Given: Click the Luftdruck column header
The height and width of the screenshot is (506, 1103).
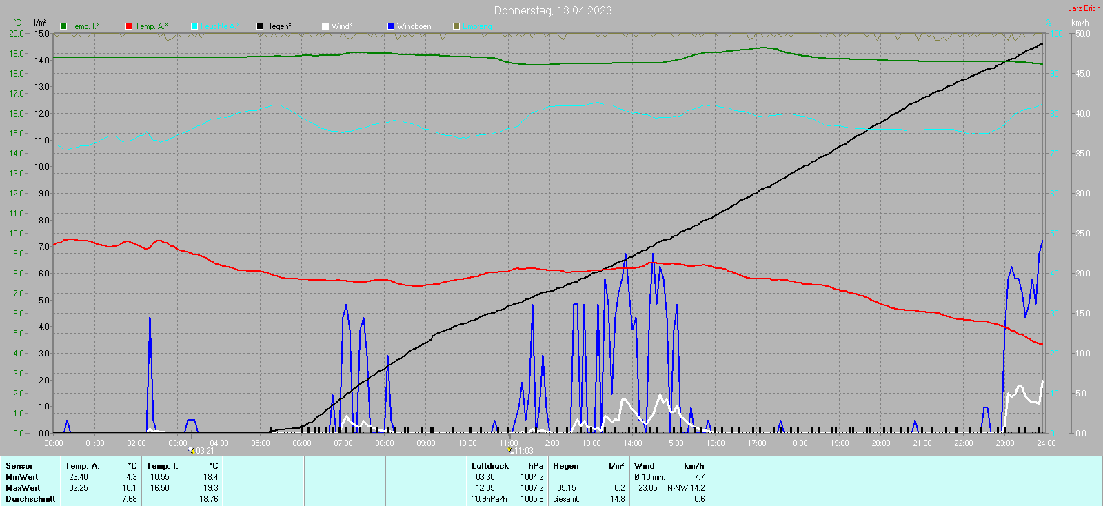Looking at the screenshot, I should coord(490,466).
